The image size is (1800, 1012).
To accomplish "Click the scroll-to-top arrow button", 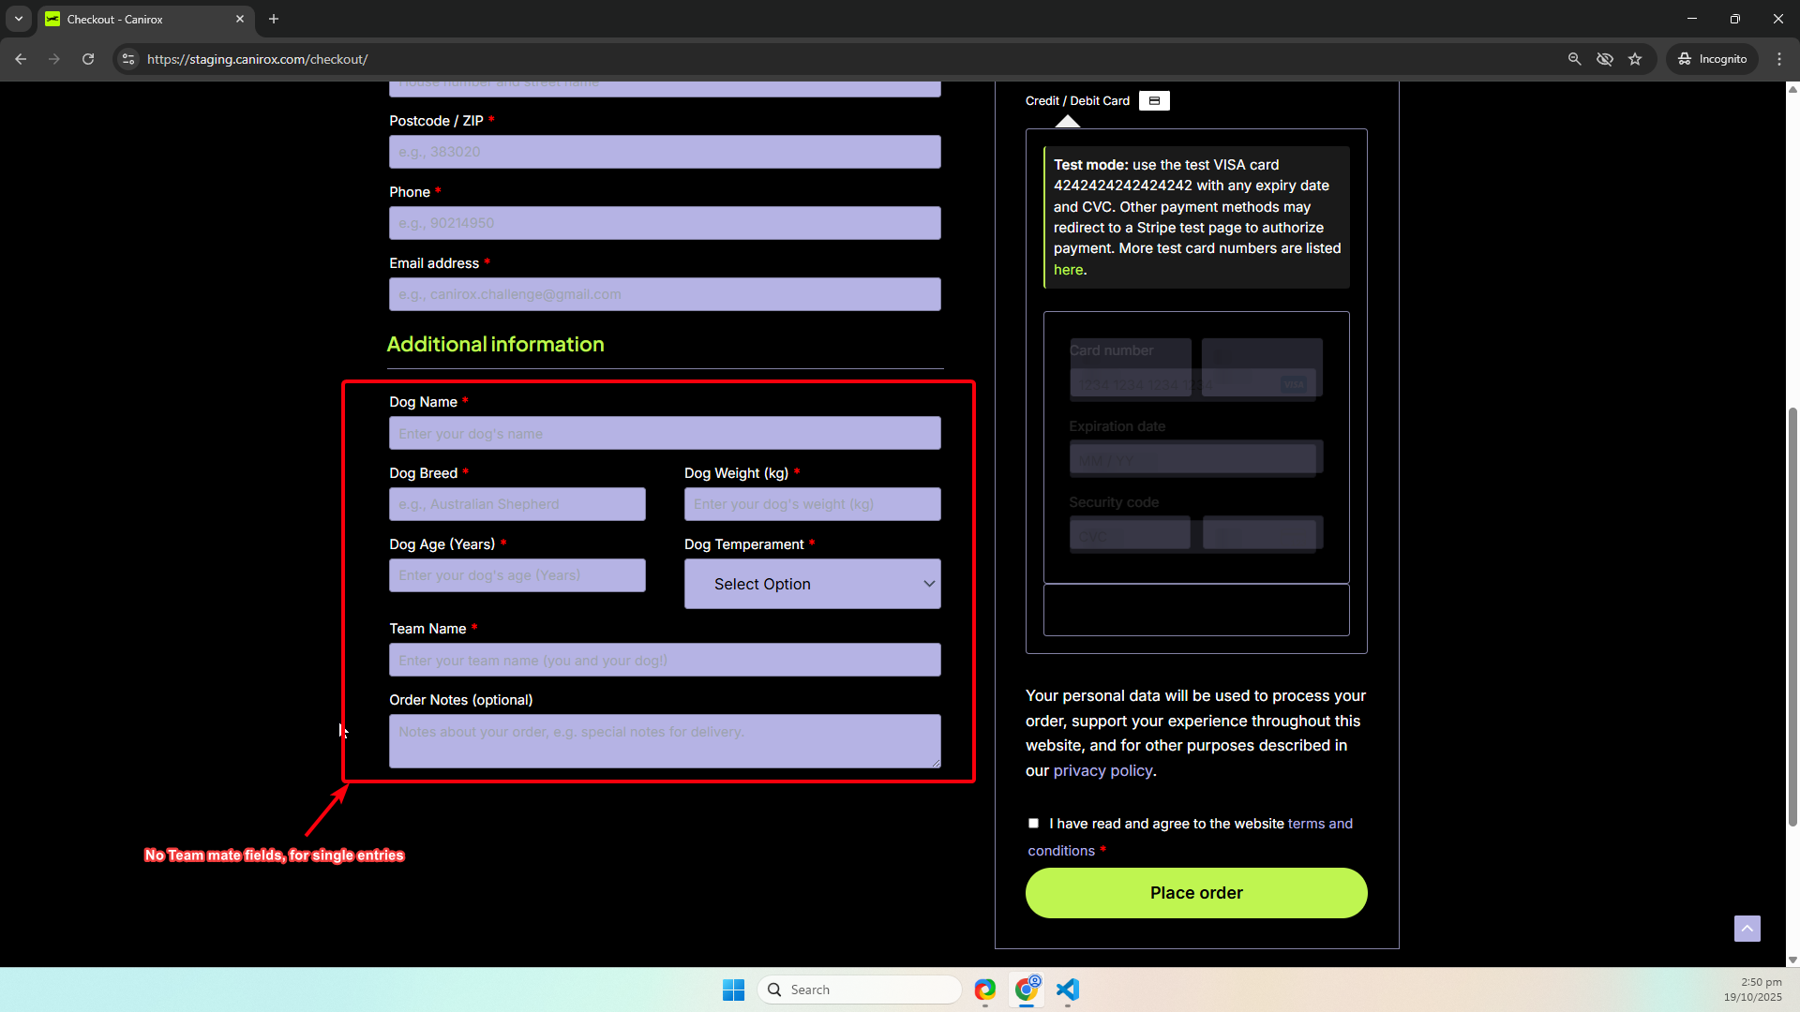I will point(1747,929).
